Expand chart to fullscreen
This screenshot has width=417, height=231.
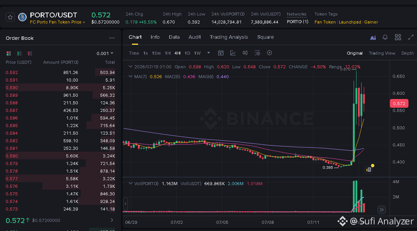(x=411, y=37)
